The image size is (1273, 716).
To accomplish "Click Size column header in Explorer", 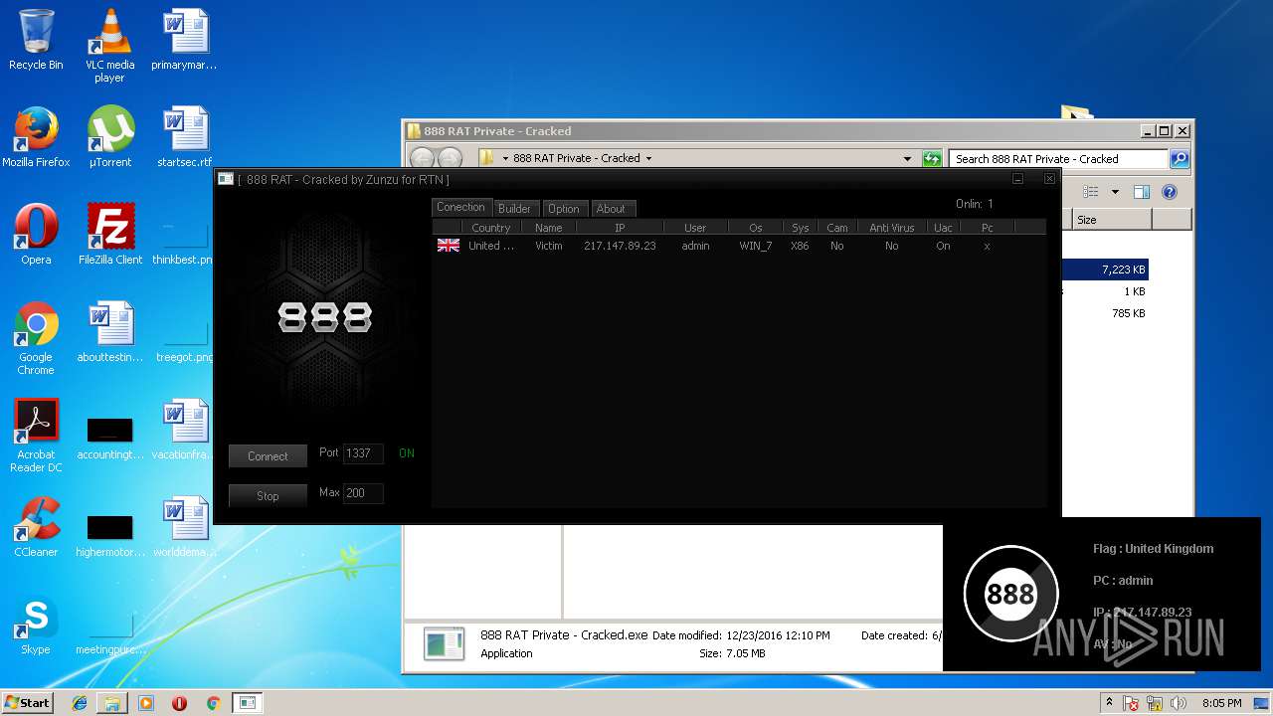I will tap(1112, 220).
